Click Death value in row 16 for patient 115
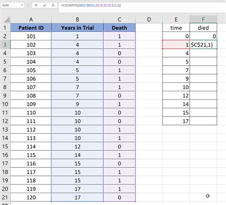Screen dimensions: 226x205 (x=119, y=155)
